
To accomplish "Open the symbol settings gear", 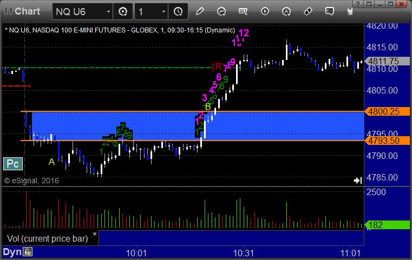I will point(123,11).
